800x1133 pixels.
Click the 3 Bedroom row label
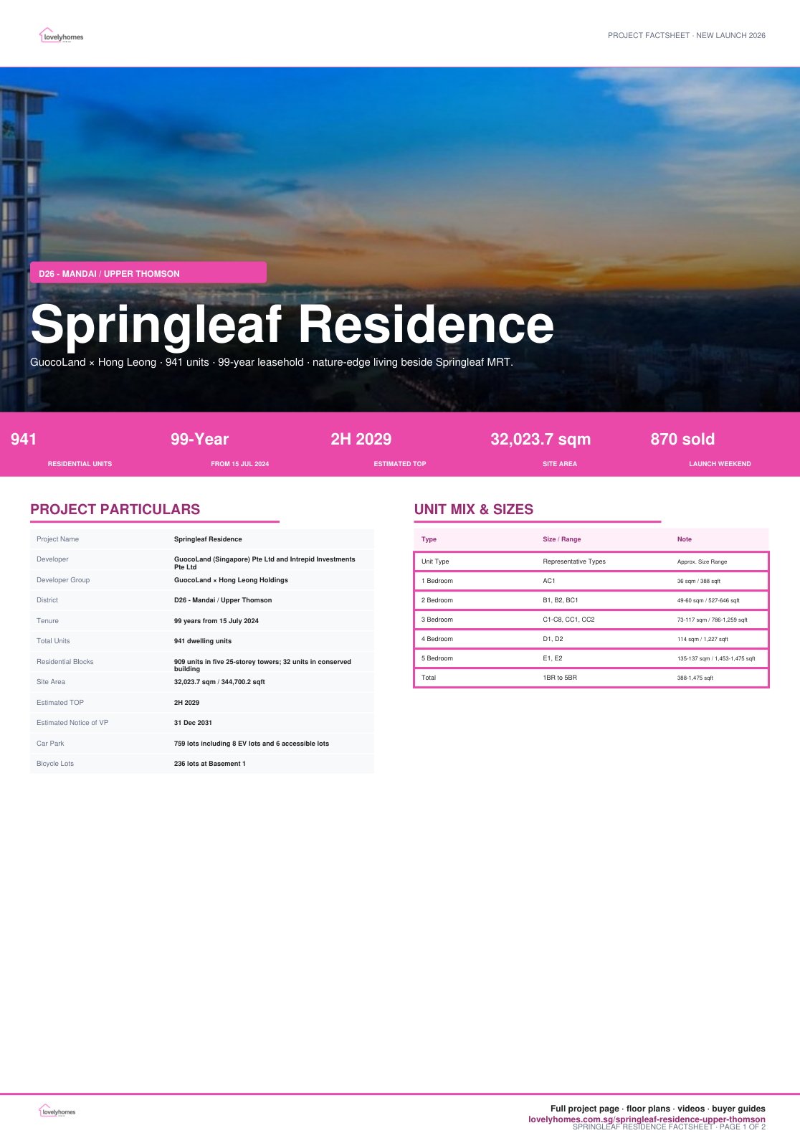pyautogui.click(x=437, y=620)
